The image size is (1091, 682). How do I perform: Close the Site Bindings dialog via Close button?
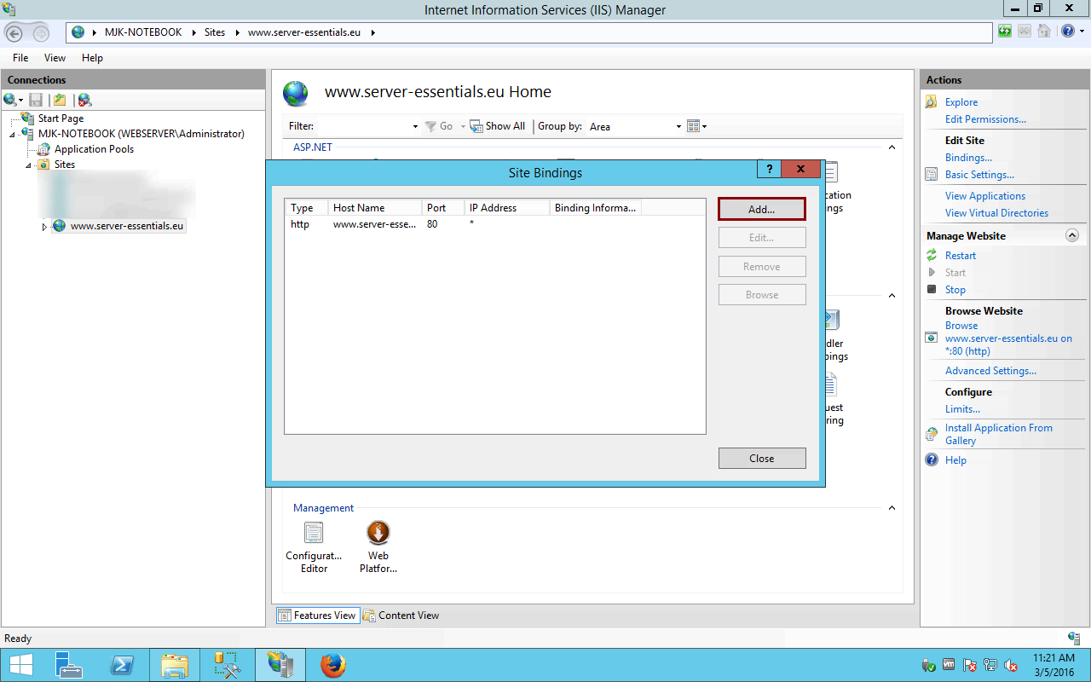pyautogui.click(x=762, y=458)
